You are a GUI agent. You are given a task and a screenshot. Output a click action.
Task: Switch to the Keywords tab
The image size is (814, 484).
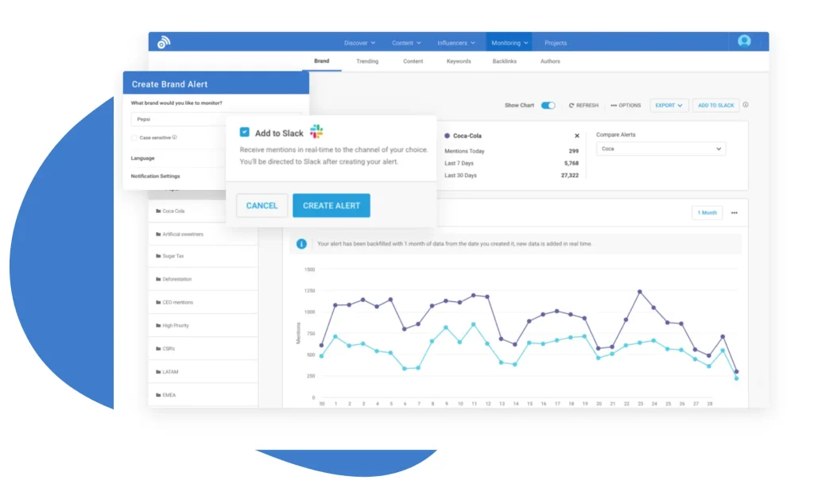pos(459,60)
